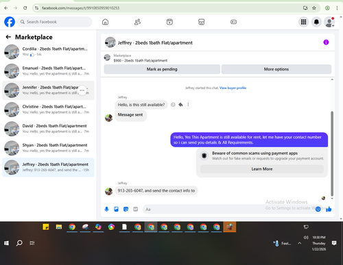This screenshot has width=343, height=265.
Task: Mark the listing as pending
Action: (x=162, y=69)
